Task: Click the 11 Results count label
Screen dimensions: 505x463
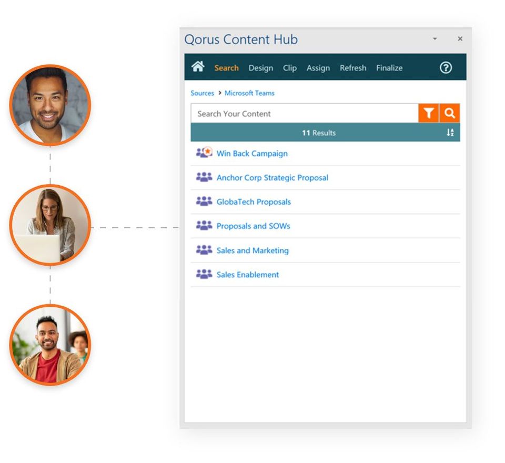Action: (x=319, y=133)
